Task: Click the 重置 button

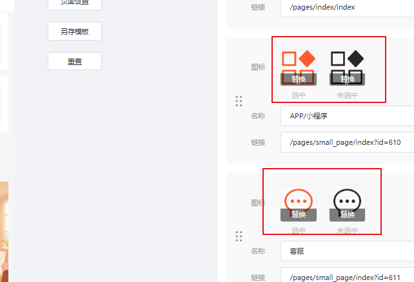Action: (x=75, y=61)
